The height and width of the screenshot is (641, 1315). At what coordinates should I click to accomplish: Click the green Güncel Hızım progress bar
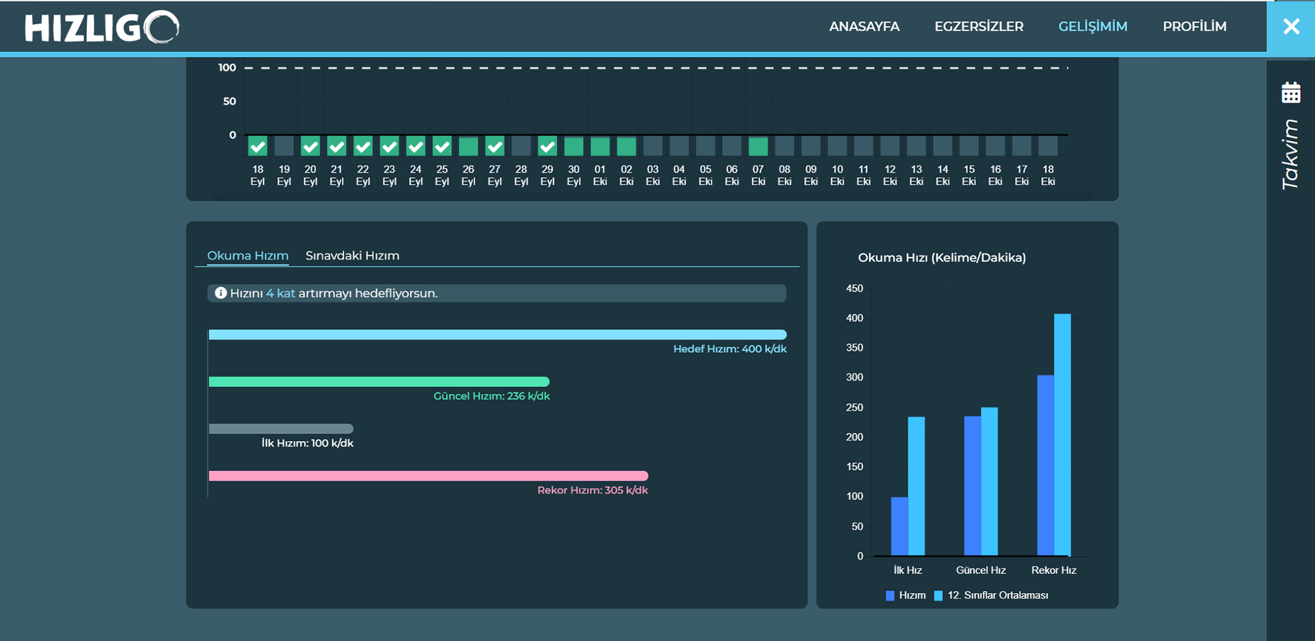pyautogui.click(x=379, y=382)
